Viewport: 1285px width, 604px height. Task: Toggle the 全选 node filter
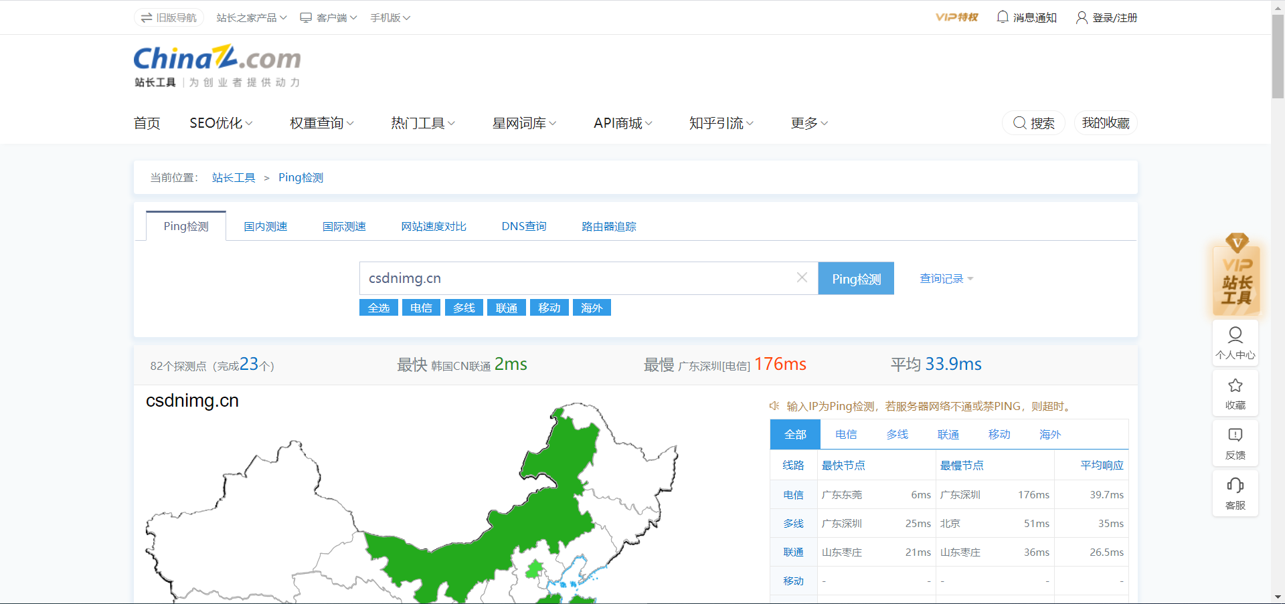coord(379,308)
